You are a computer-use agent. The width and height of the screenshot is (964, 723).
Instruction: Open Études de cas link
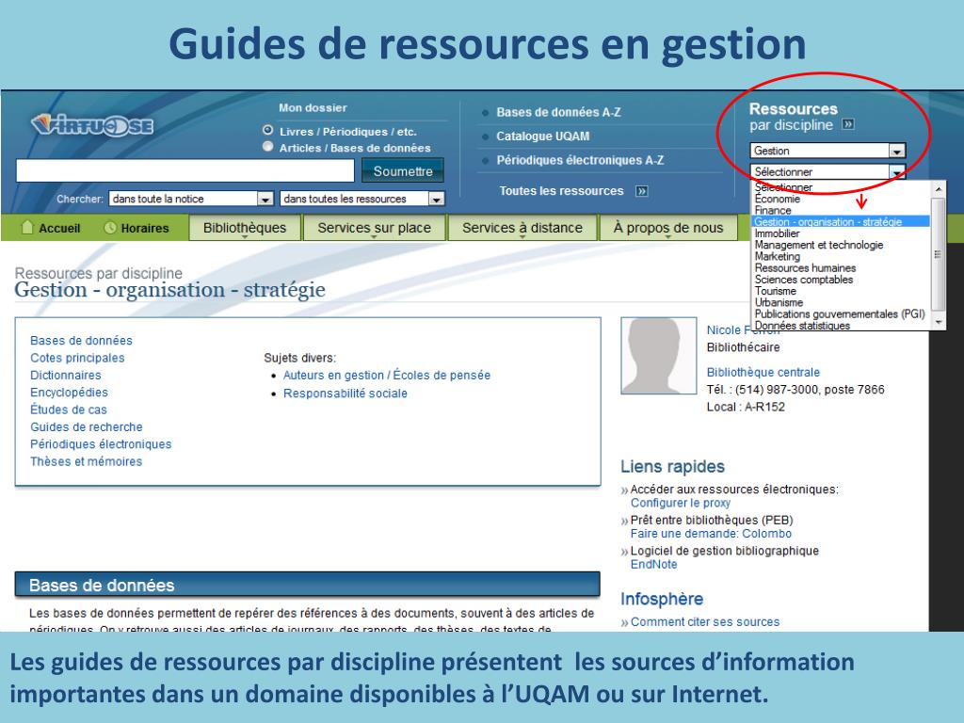(68, 410)
